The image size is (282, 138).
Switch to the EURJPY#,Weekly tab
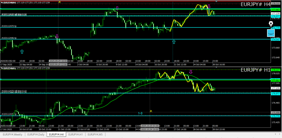tap(13, 134)
